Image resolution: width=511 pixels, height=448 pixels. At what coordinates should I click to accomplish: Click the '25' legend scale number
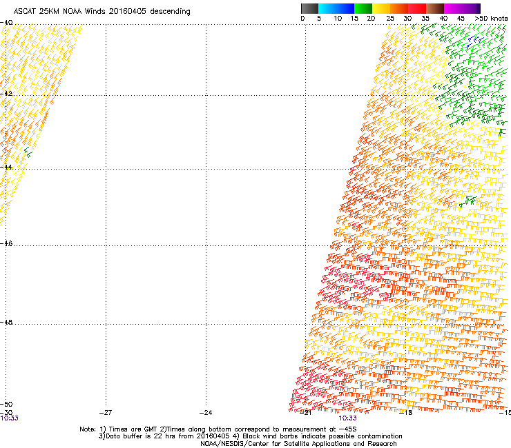click(x=390, y=19)
